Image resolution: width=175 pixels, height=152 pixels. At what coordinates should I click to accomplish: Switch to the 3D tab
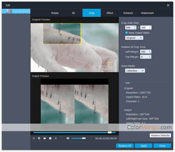pos(73,13)
